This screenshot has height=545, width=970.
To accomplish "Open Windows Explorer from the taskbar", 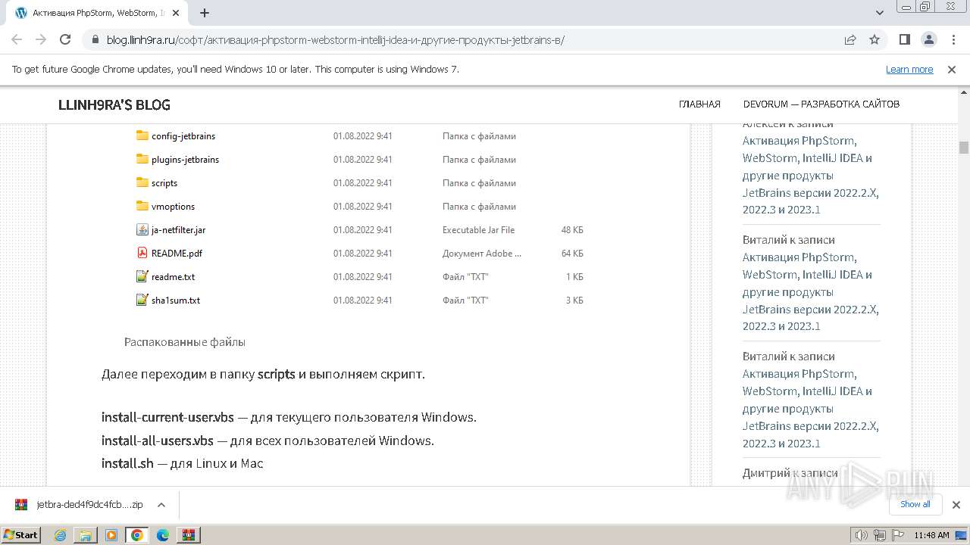I will pyautogui.click(x=86, y=535).
